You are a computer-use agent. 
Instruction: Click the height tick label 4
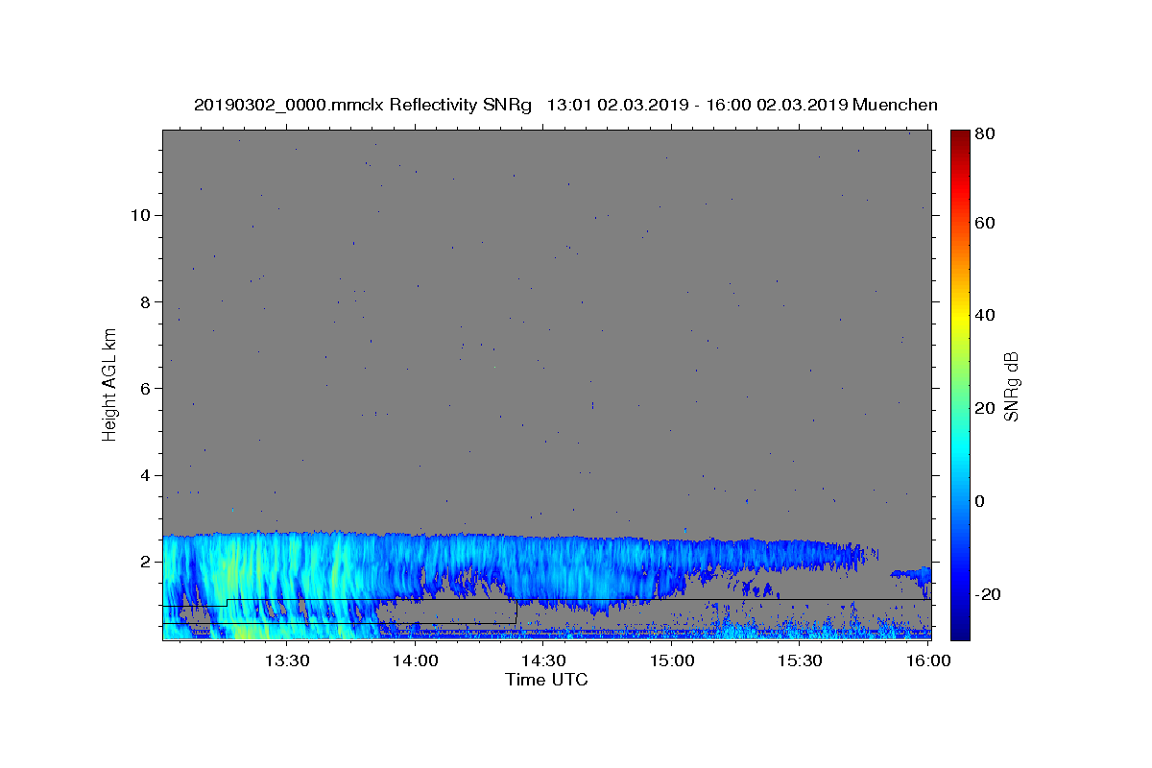pos(145,475)
